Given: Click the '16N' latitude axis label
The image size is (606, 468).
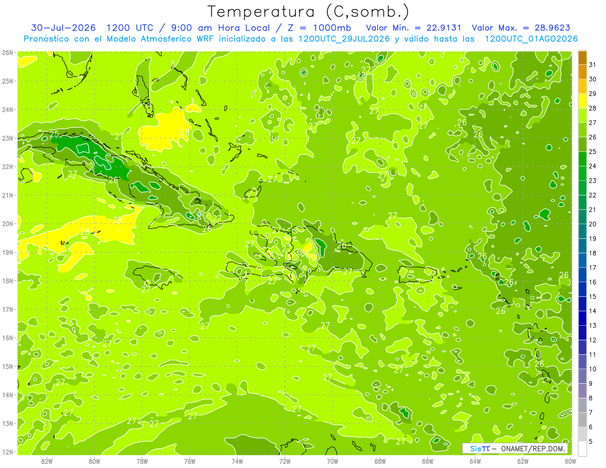Looking at the screenshot, I should [x=8, y=338].
